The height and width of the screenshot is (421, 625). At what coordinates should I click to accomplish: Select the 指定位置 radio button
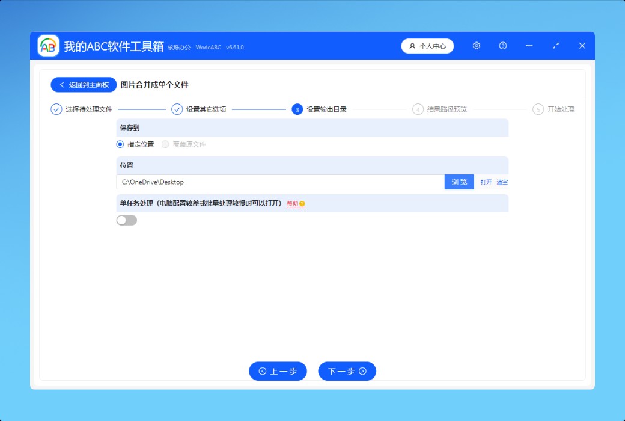point(120,144)
